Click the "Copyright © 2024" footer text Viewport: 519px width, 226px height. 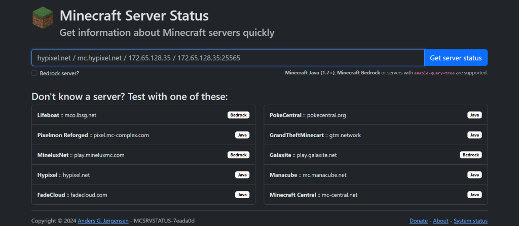[x=54, y=221]
